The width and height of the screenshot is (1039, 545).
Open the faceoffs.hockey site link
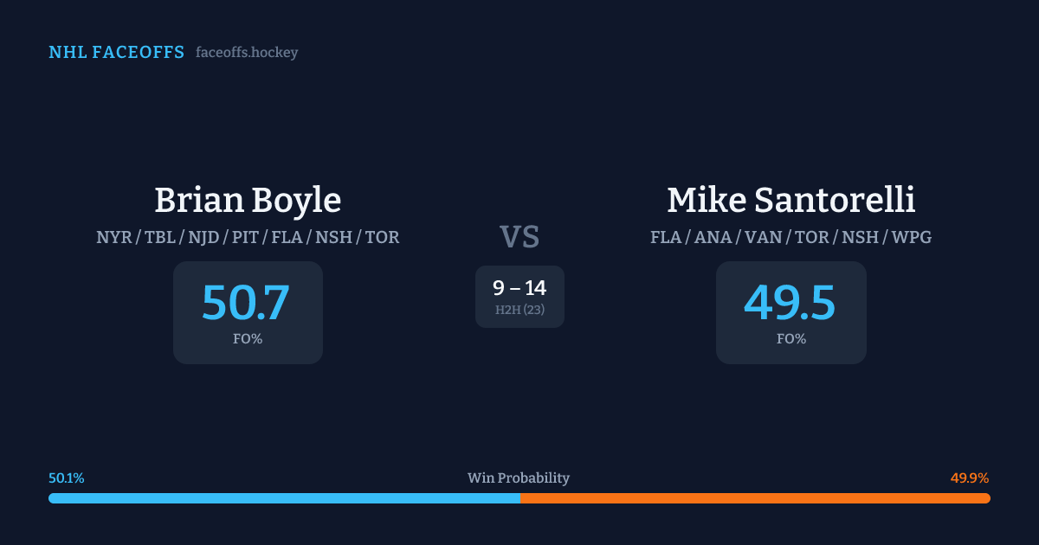pyautogui.click(x=247, y=53)
